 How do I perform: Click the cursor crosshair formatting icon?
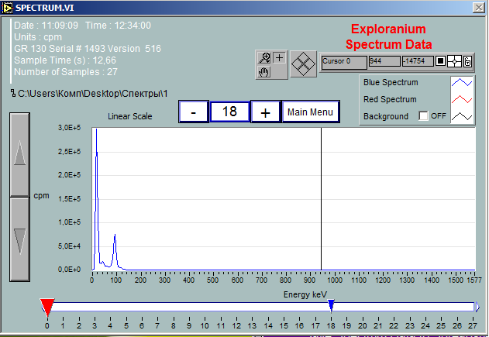point(454,60)
